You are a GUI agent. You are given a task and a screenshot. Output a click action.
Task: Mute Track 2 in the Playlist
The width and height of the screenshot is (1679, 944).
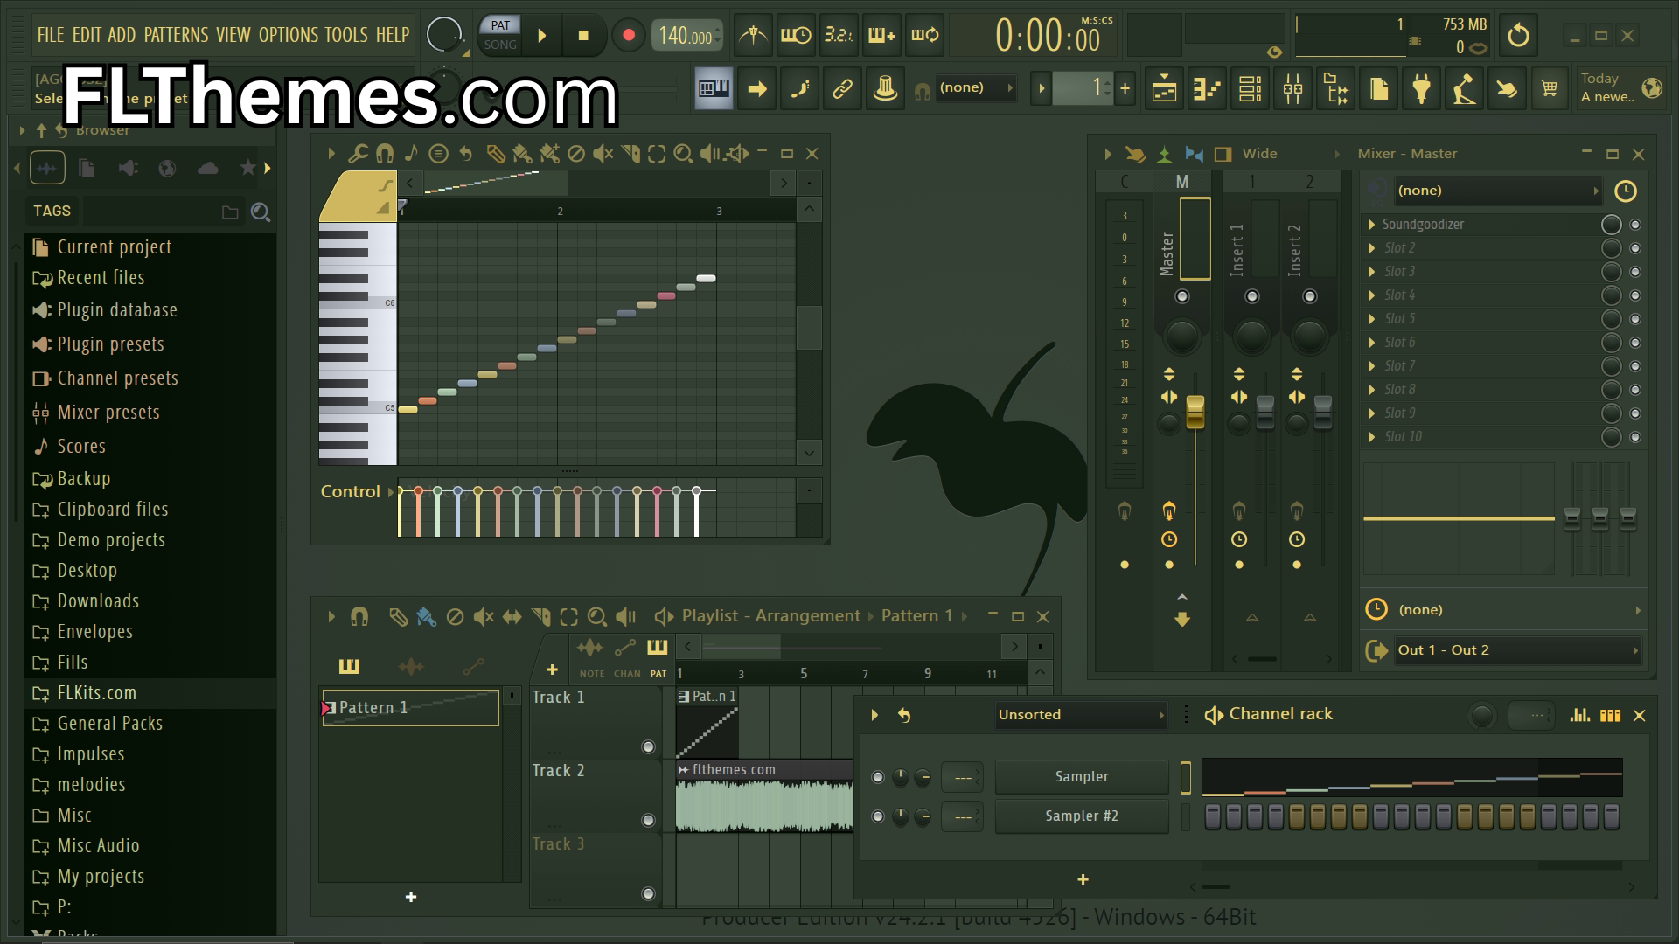(648, 820)
